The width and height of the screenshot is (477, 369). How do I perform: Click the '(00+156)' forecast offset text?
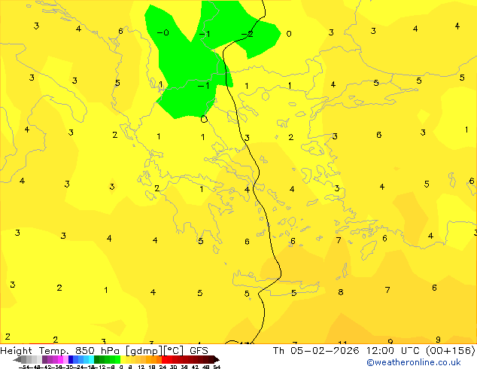tap(450, 350)
